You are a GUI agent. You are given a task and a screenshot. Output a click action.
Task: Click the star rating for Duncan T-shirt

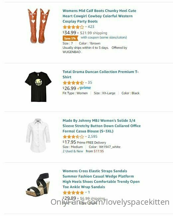pos(73,83)
